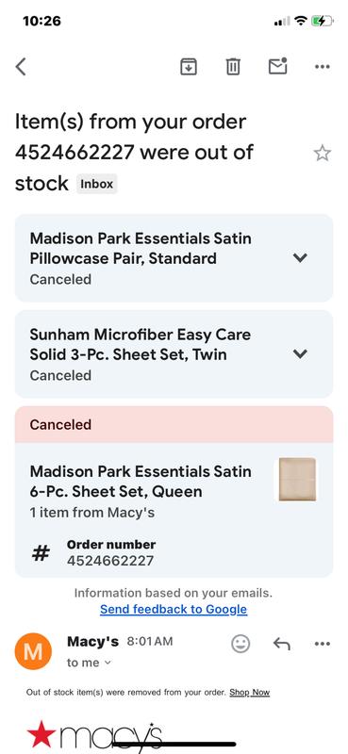348x754 pixels.
Task: Star the Macy's order email
Action: 322,154
